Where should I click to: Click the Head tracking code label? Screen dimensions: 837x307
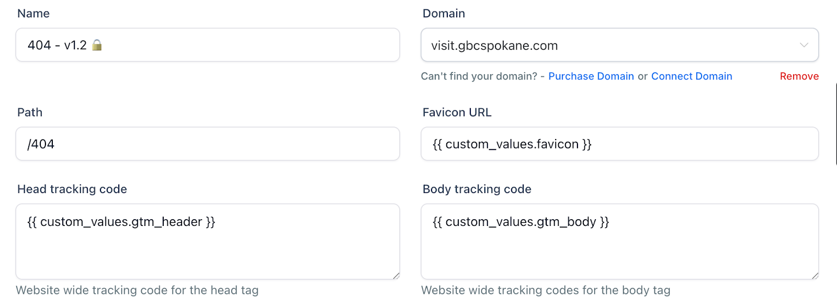(72, 189)
